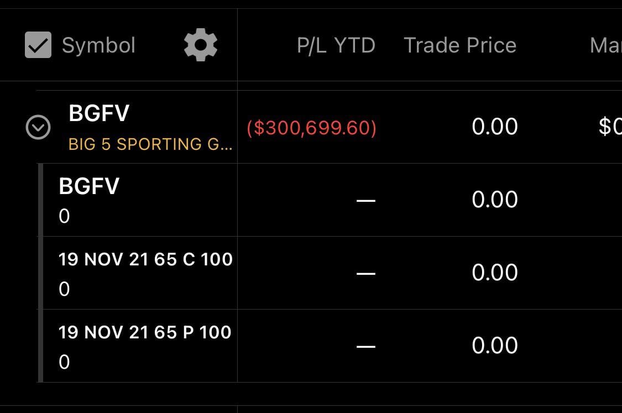622x413 pixels.
Task: Click BIG 5 SPORTING G... company name
Action: pyautogui.click(x=150, y=144)
